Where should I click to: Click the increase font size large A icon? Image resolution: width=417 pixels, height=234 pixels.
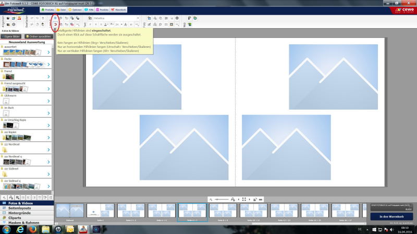[x=126, y=24]
